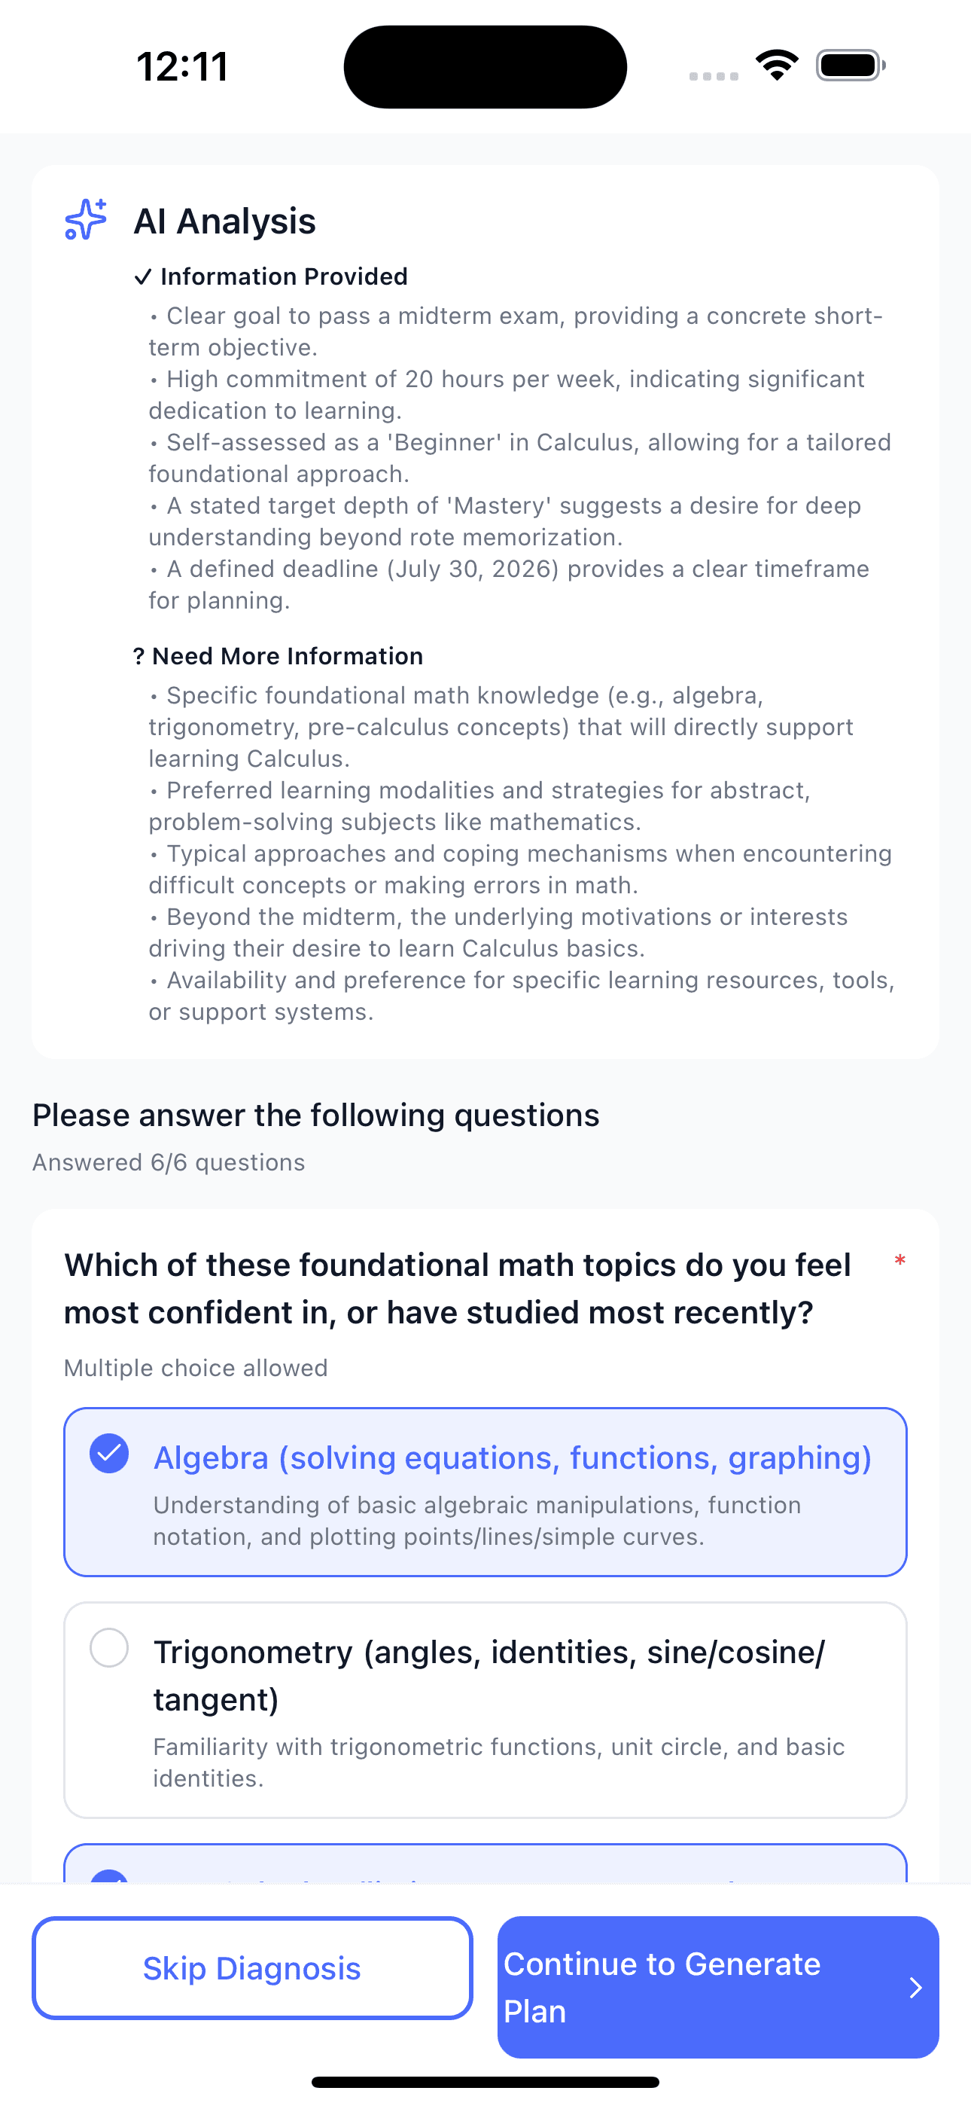Click Continue to Generate Plan button
The image size is (971, 2106).
(x=717, y=1988)
